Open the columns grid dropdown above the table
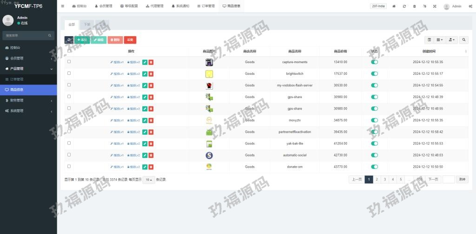476x234 pixels. [439, 40]
